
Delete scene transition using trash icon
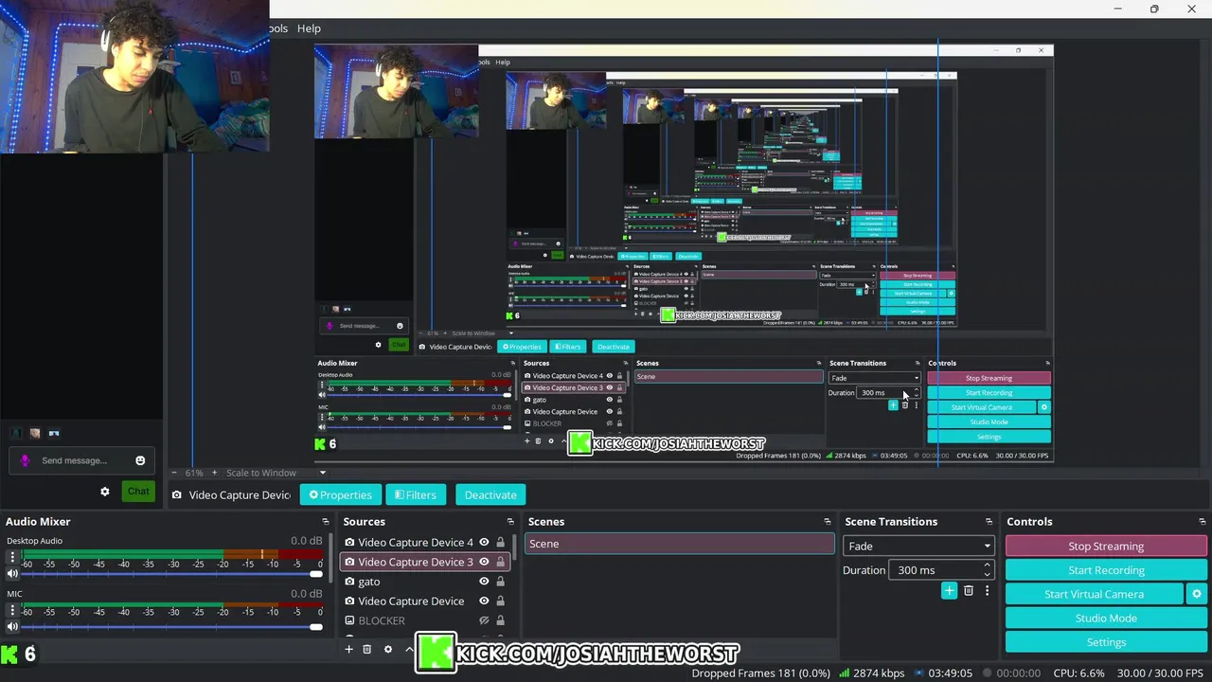pos(968,590)
